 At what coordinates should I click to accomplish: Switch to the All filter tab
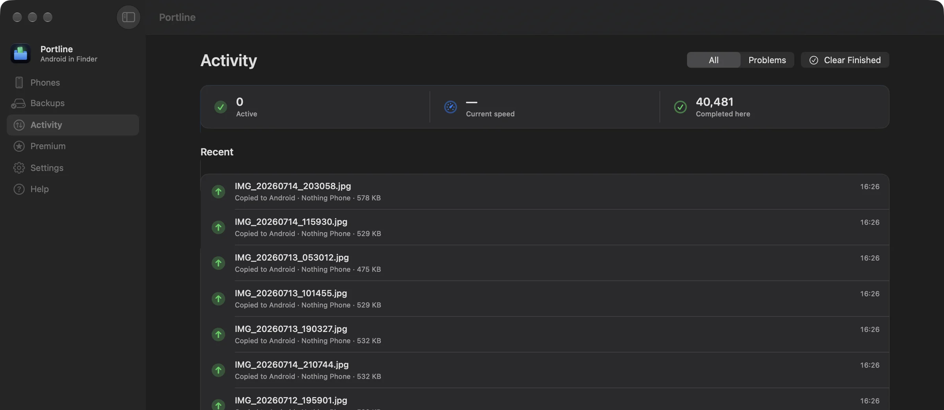[714, 60]
